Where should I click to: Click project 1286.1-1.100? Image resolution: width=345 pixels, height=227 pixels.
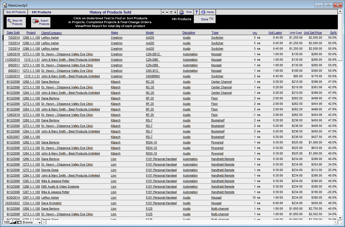31,186
